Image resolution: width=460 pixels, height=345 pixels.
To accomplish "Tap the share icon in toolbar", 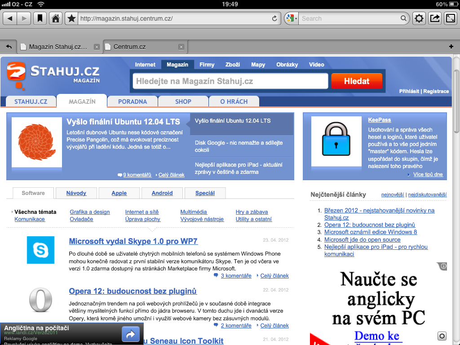I will 435,18.
